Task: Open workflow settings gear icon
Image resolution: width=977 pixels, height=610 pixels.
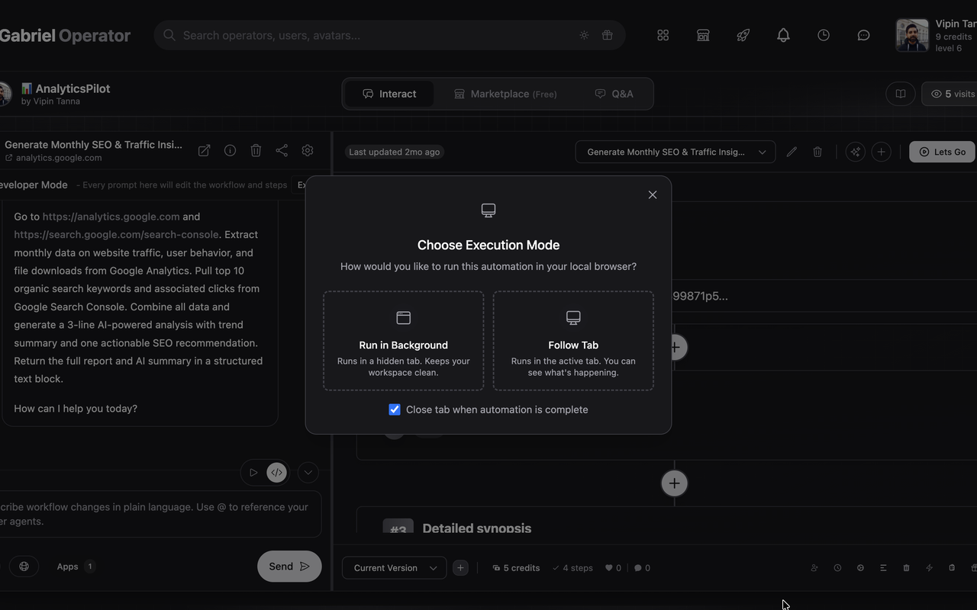Action: pos(308,151)
